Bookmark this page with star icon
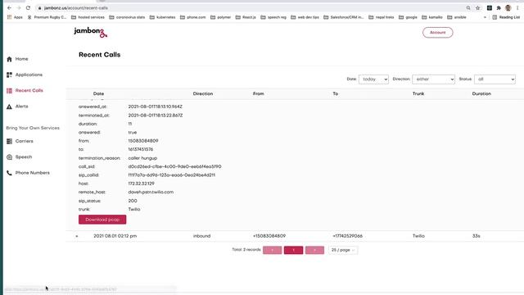524x295 pixels. point(478,7)
